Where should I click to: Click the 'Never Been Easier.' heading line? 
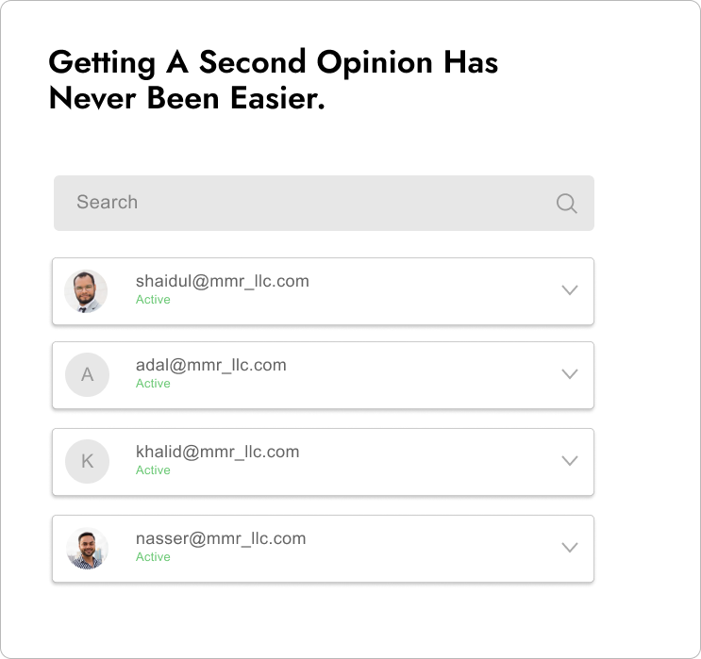tap(187, 98)
